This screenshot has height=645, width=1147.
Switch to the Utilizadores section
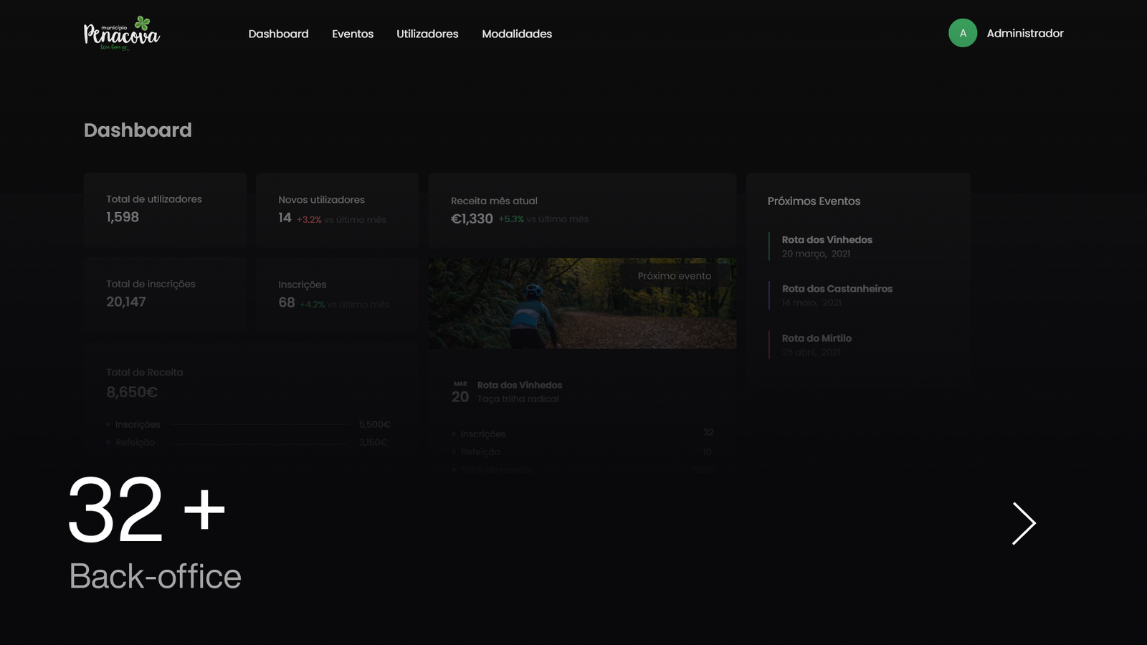pyautogui.click(x=427, y=34)
